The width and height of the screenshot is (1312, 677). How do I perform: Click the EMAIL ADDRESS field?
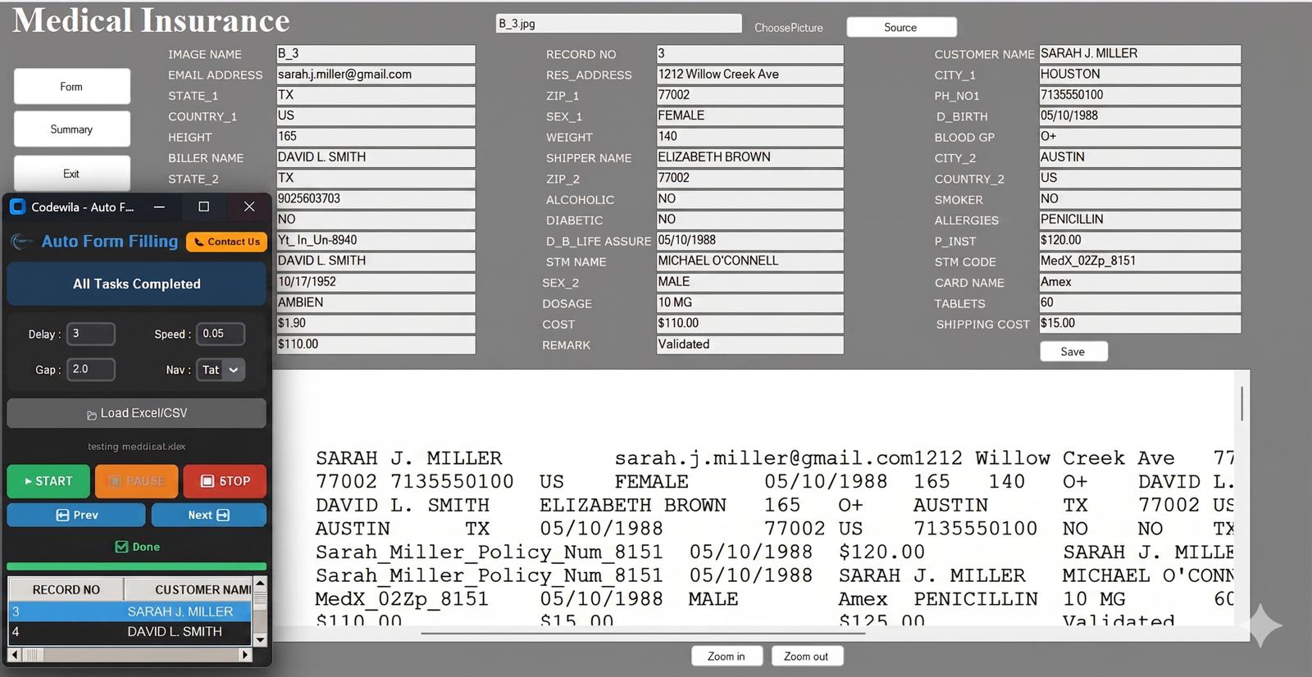pyautogui.click(x=376, y=75)
